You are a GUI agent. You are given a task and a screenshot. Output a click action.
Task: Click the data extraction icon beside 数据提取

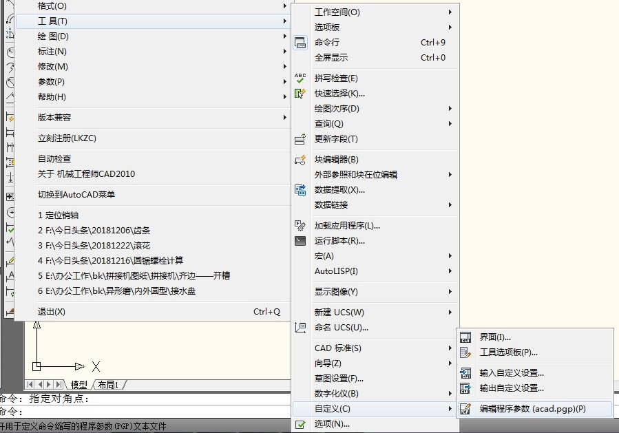(300, 190)
